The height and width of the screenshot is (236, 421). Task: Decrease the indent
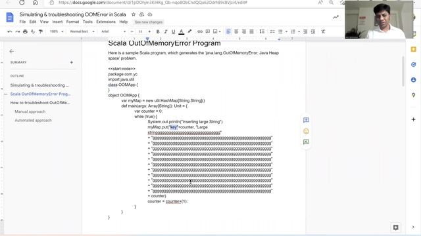[x=305, y=31]
